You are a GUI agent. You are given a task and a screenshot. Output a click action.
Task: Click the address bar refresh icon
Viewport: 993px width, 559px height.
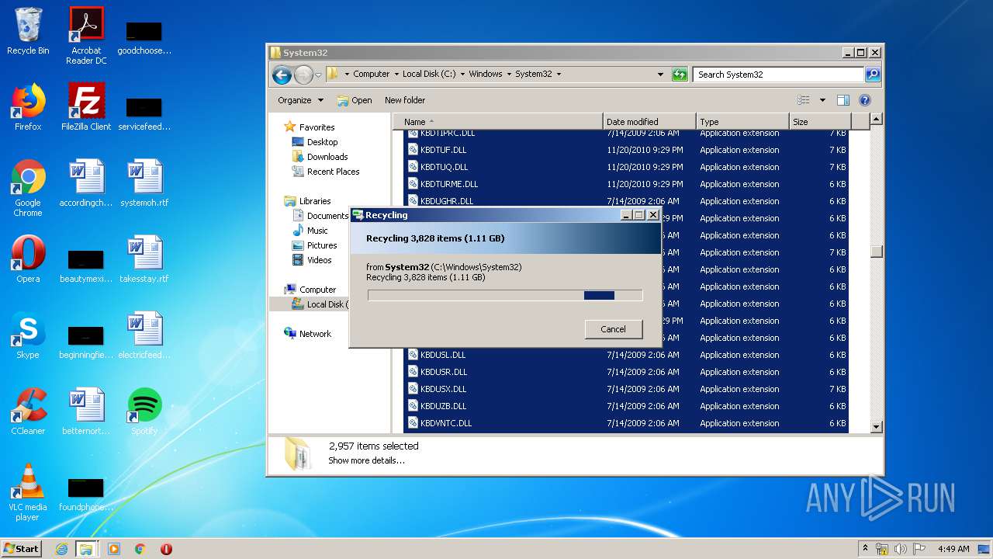pos(680,75)
